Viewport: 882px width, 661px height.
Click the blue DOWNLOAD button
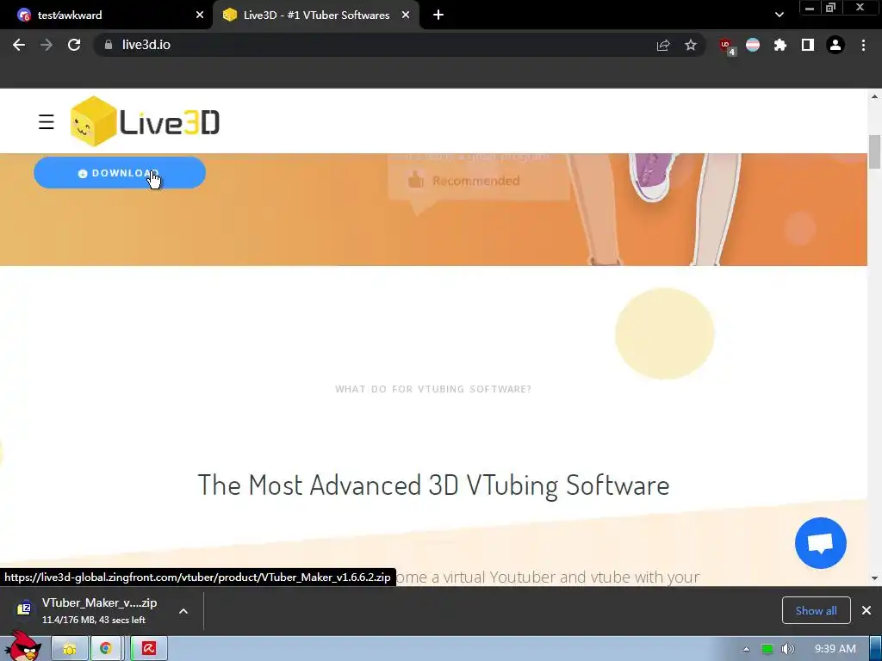(x=120, y=172)
